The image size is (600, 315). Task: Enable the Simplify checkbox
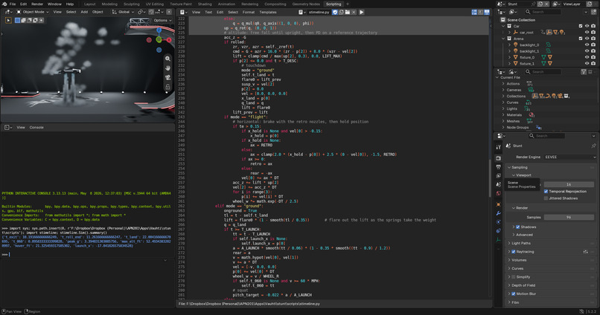pyautogui.click(x=514, y=277)
